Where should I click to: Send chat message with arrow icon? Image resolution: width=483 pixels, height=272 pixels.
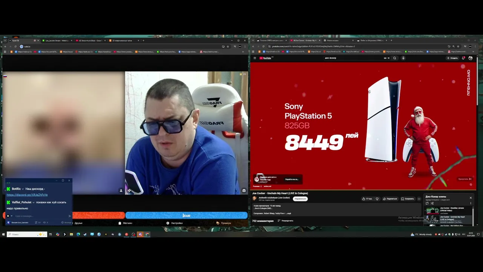point(70,216)
